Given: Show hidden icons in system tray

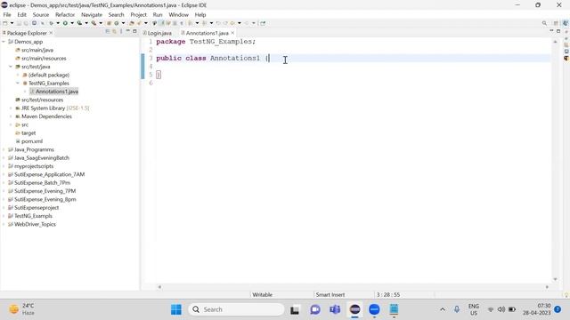Looking at the screenshot, I should click(x=443, y=309).
